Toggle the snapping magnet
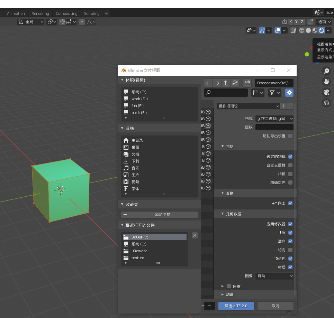The height and width of the screenshot is (318, 334). pyautogui.click(x=62, y=22)
